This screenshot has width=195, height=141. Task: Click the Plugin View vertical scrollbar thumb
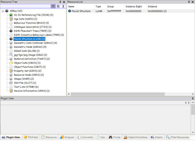tap(193, 109)
